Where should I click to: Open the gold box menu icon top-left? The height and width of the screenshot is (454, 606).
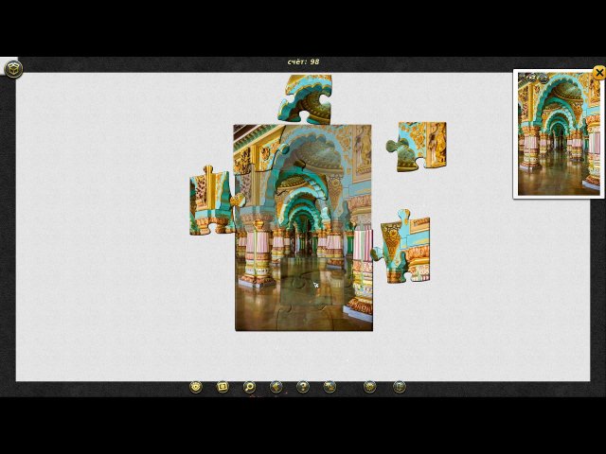click(13, 69)
